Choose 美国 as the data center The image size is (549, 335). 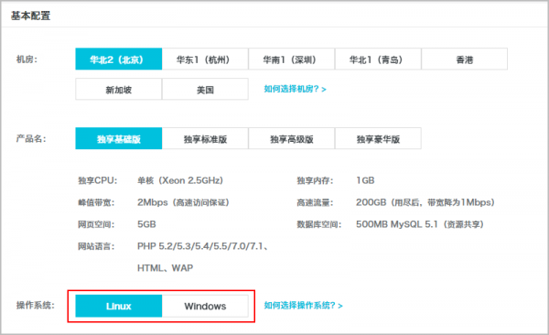(x=205, y=90)
